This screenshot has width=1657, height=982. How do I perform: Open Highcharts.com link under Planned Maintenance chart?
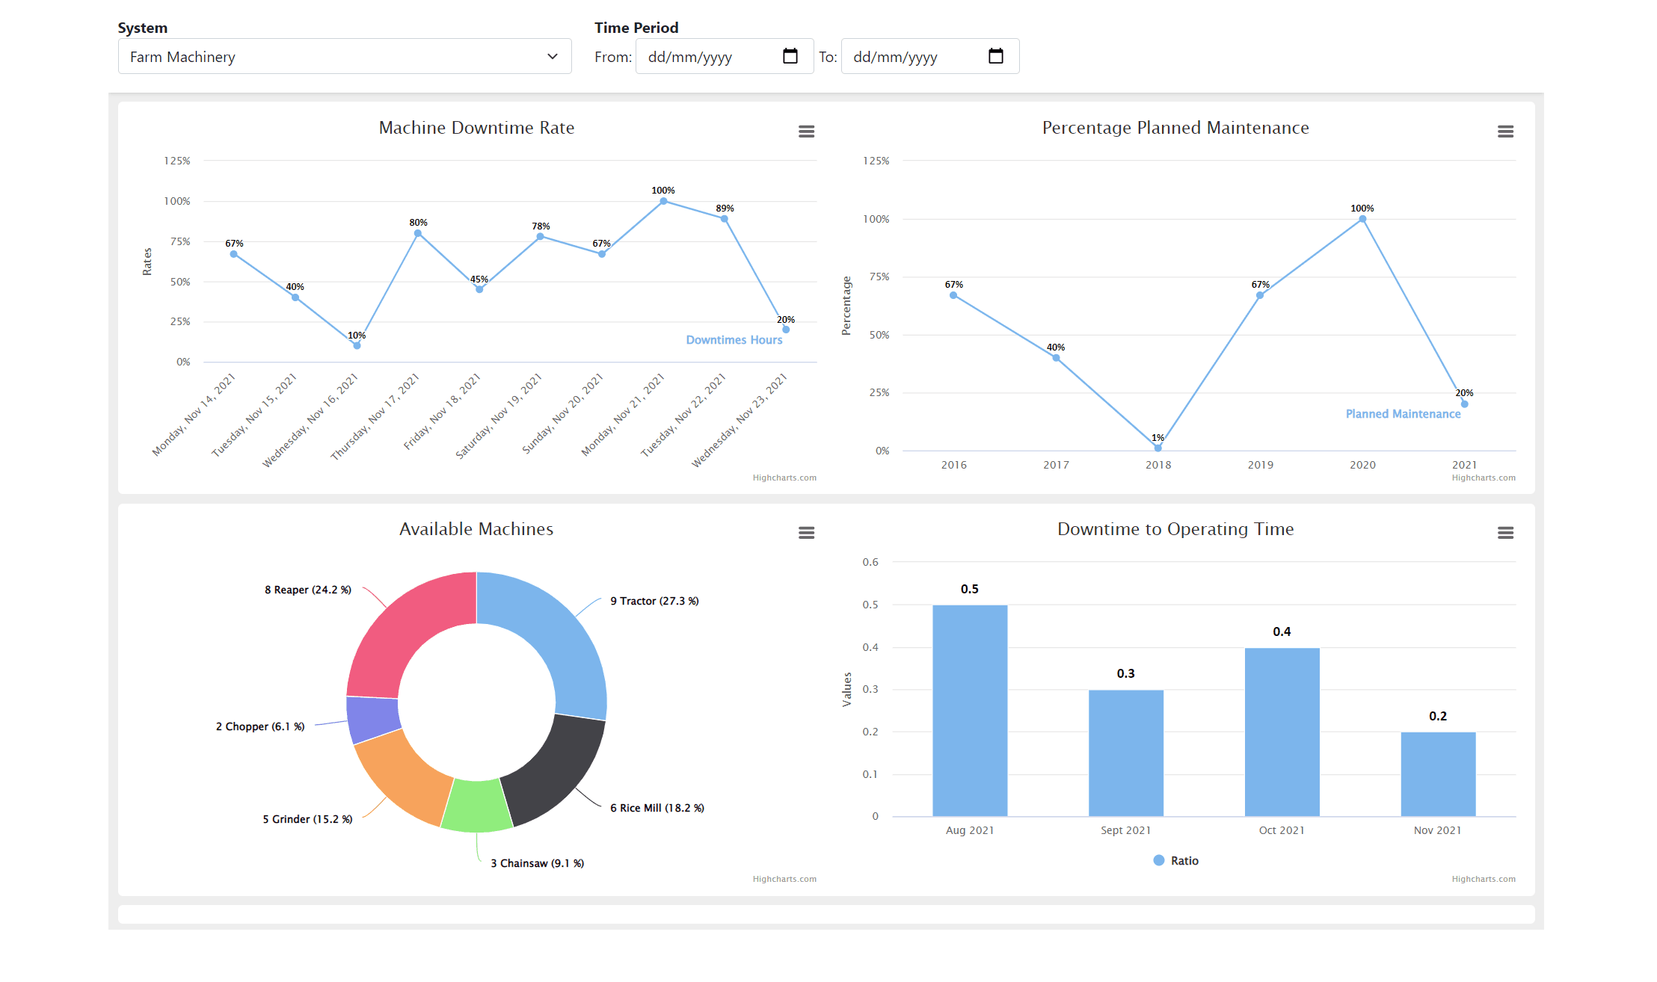(x=1484, y=478)
